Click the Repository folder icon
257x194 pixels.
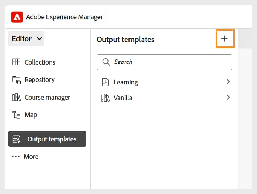16,80
